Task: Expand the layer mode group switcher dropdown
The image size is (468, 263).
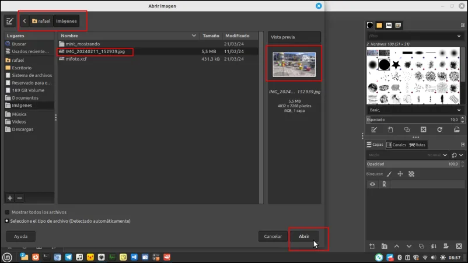Action: pyautogui.click(x=457, y=155)
